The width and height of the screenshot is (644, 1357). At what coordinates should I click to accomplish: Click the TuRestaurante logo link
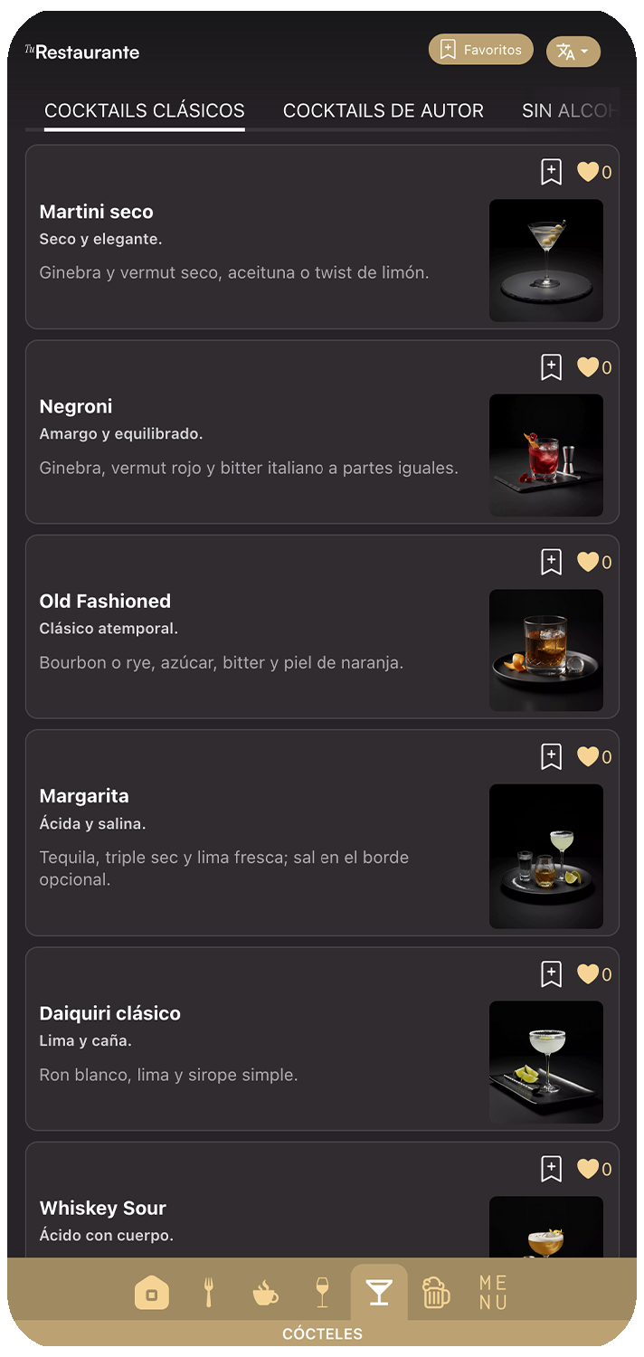(x=82, y=52)
